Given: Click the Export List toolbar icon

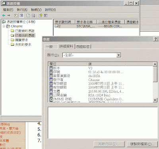Looking at the screenshot, I should 33,15.
